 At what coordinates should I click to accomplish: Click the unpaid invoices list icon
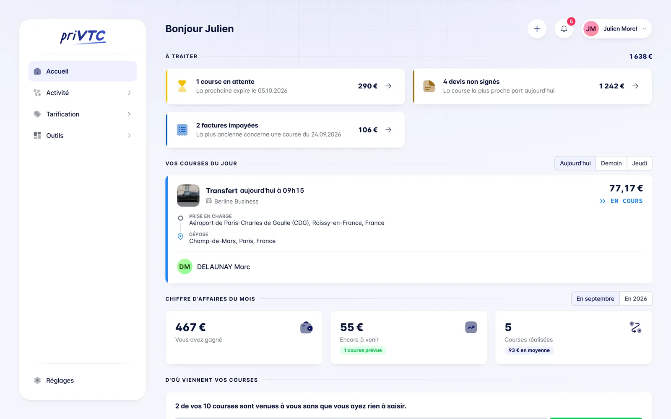[182, 130]
